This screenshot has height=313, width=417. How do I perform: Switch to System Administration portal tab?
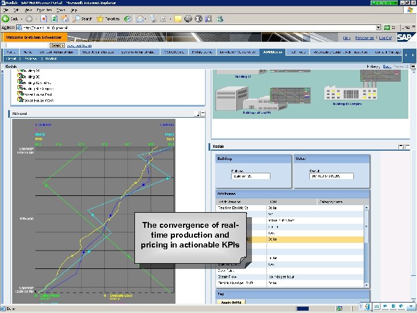138,52
